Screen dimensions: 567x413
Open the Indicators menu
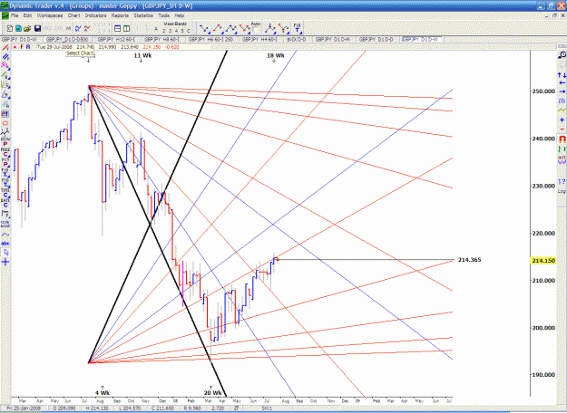coord(95,15)
